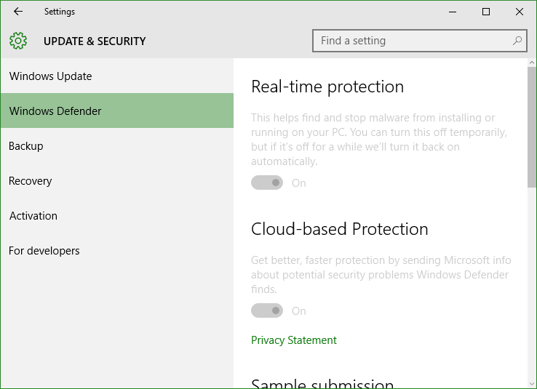Click the scrollbar up arrow

pos(532,63)
